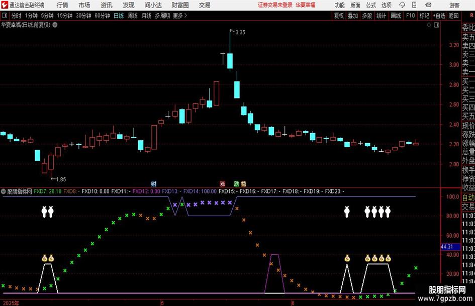Add stock with the +自选 button
Screen dimensions: 475x306
[439, 16]
